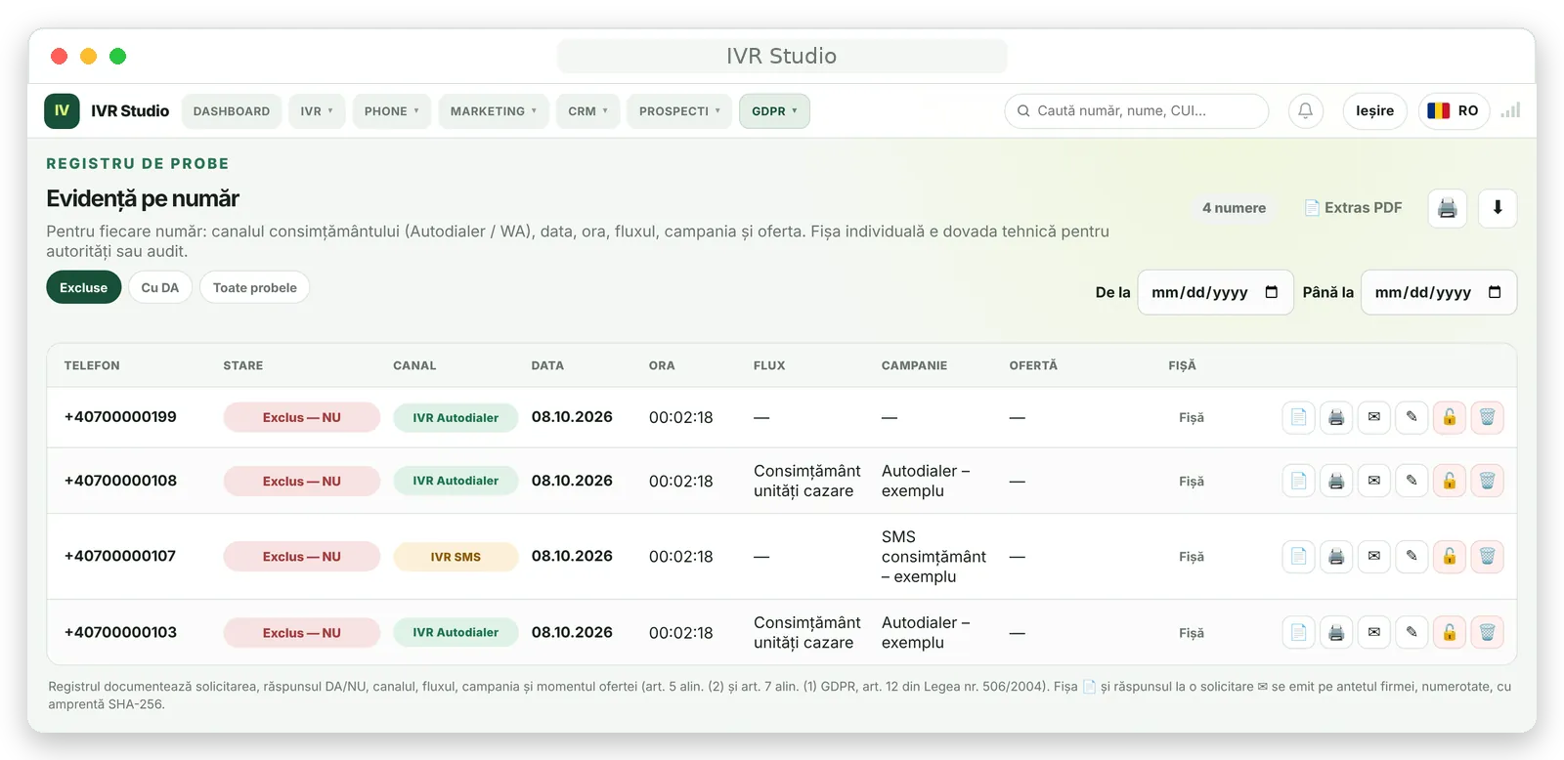This screenshot has height=760, width=1564.
Task: Click Extras PDF export link
Action: coord(1353,208)
